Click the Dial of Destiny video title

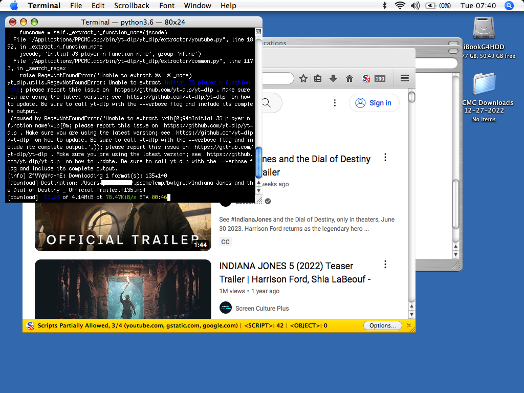(316, 166)
